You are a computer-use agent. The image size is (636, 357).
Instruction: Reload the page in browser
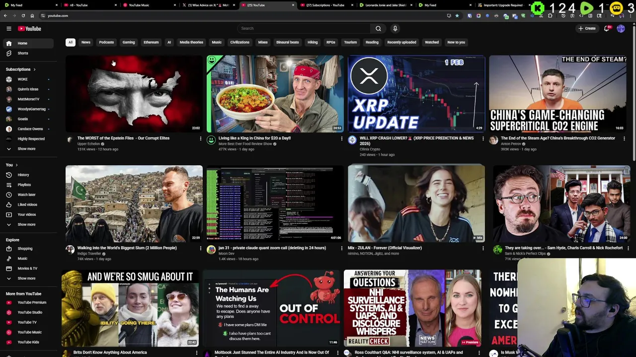(23, 15)
